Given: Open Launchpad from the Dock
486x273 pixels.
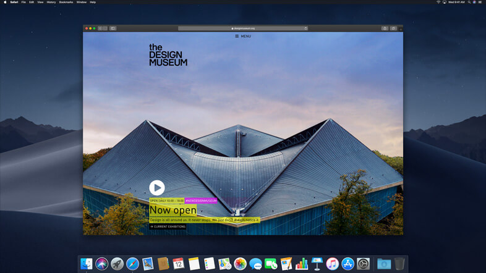Looking at the screenshot, I should (x=117, y=264).
